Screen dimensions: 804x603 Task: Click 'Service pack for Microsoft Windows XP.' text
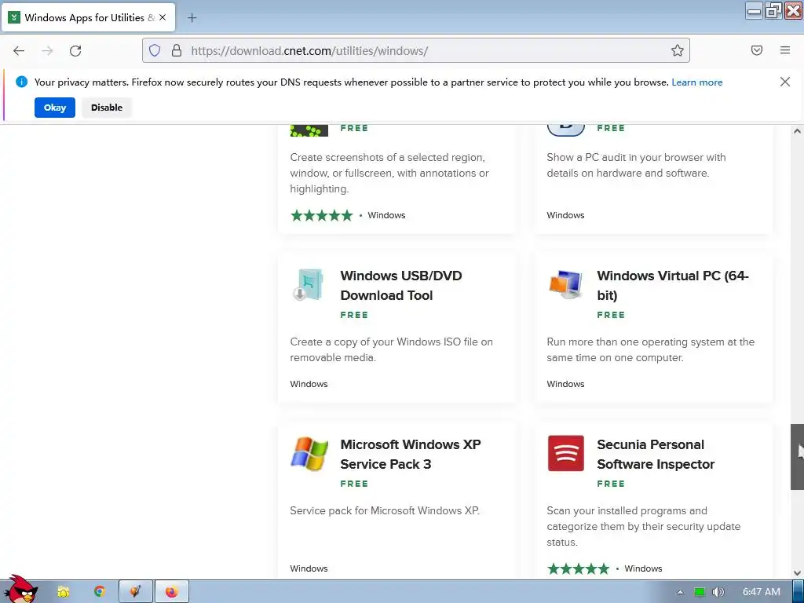[385, 510]
